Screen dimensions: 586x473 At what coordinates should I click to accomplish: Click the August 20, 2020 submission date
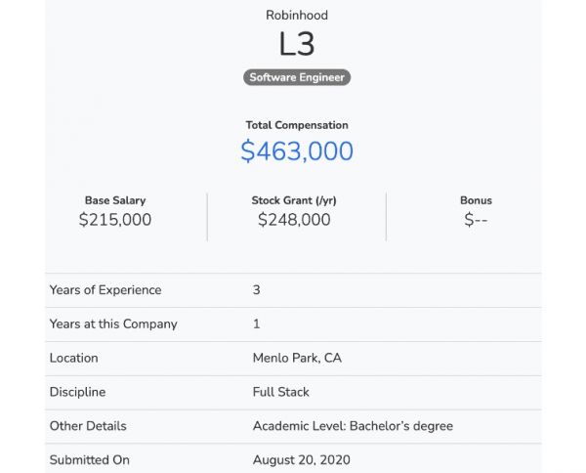tap(301, 459)
